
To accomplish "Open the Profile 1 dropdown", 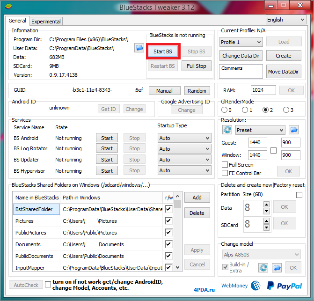I will (x=241, y=42).
